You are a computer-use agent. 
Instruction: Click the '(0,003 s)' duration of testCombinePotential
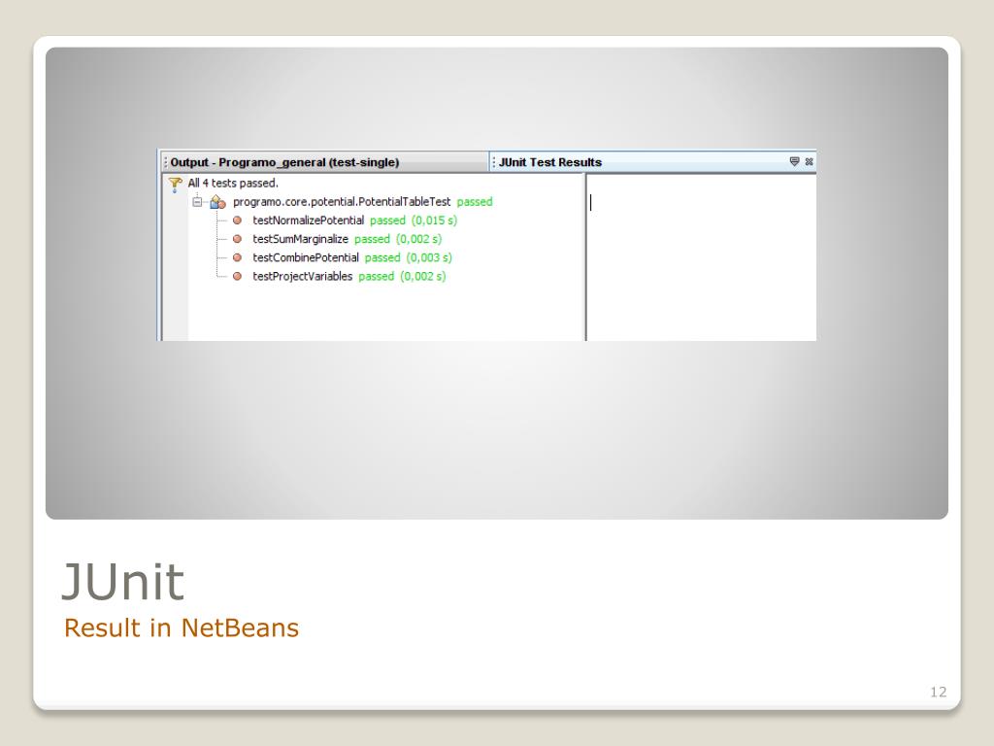coord(429,257)
